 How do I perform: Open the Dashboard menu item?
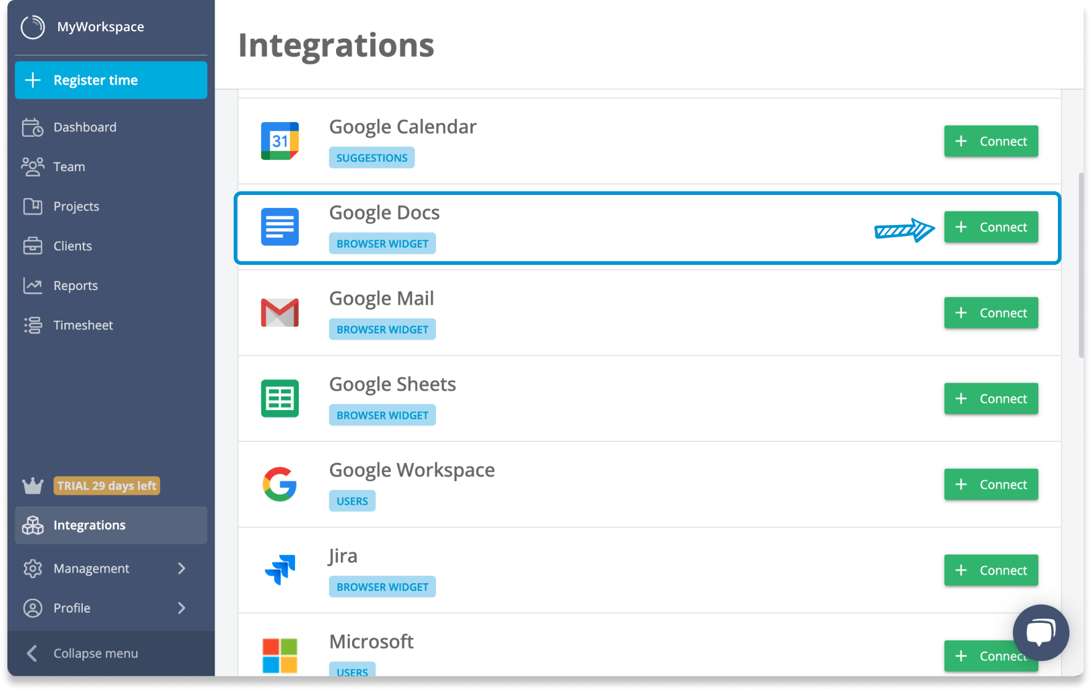tap(110, 128)
